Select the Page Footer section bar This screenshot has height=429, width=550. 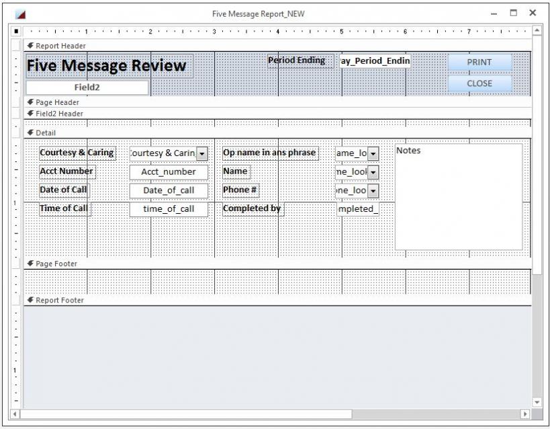[277, 264]
